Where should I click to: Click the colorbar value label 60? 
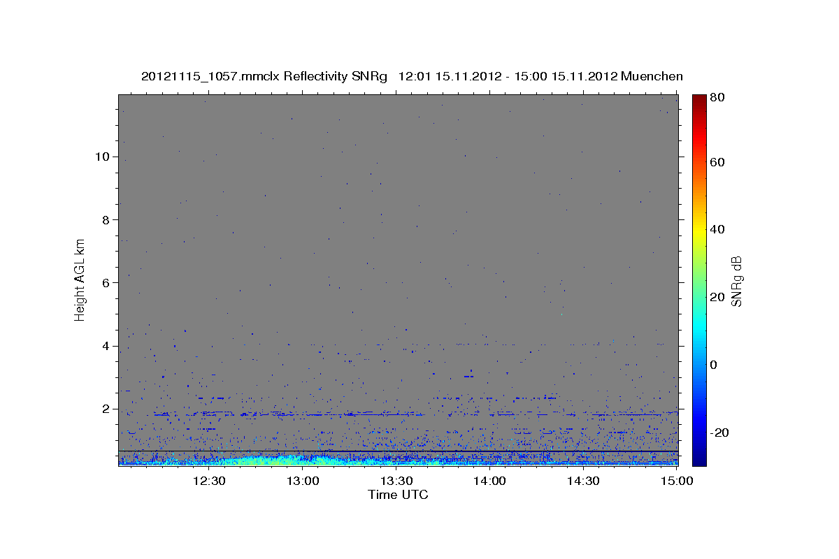point(719,162)
